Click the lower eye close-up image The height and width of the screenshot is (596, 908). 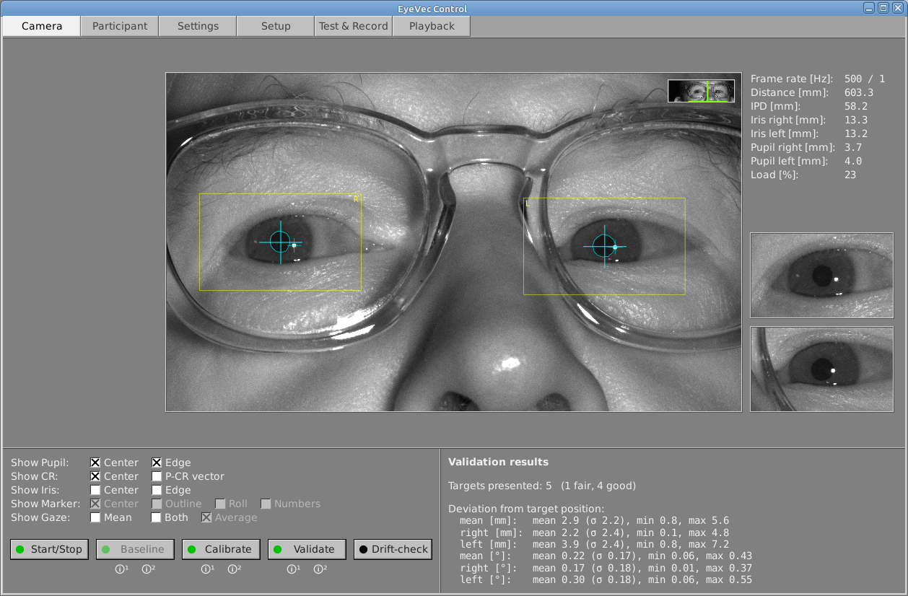[x=822, y=369]
